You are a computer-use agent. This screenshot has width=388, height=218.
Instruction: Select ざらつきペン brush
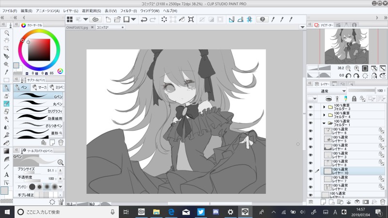[38, 125]
